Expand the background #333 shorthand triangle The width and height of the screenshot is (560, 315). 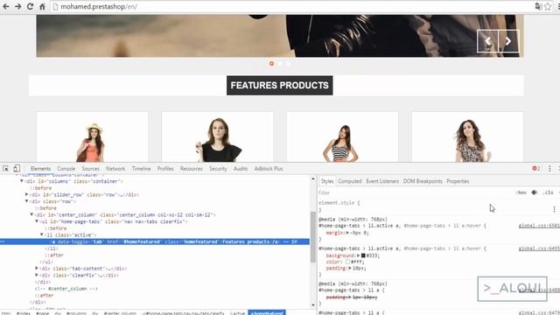[358, 255]
